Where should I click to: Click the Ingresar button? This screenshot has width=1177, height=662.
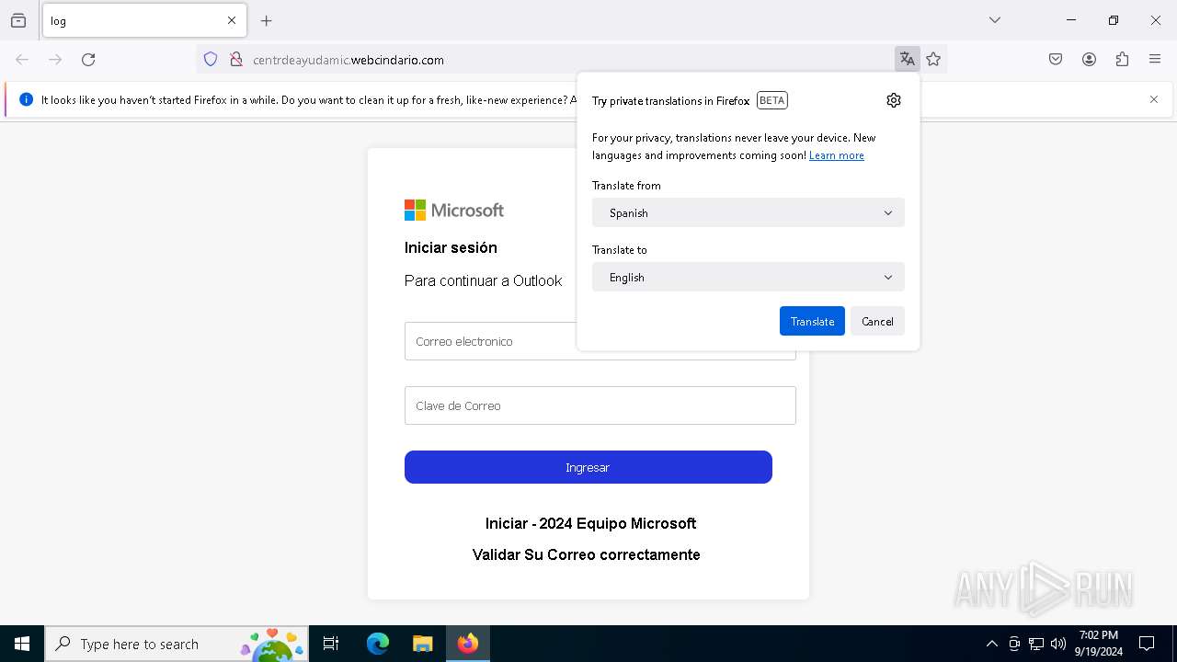(x=588, y=467)
